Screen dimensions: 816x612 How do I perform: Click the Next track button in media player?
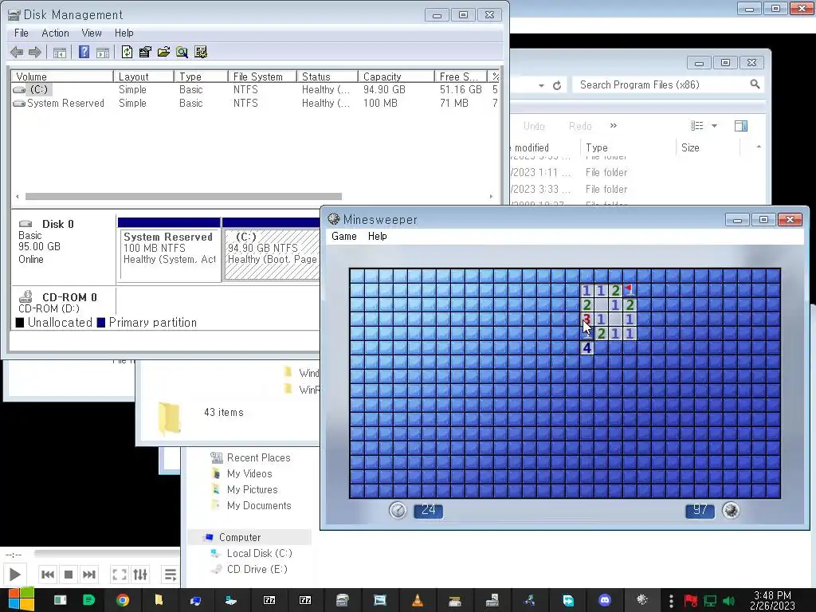pyautogui.click(x=89, y=575)
